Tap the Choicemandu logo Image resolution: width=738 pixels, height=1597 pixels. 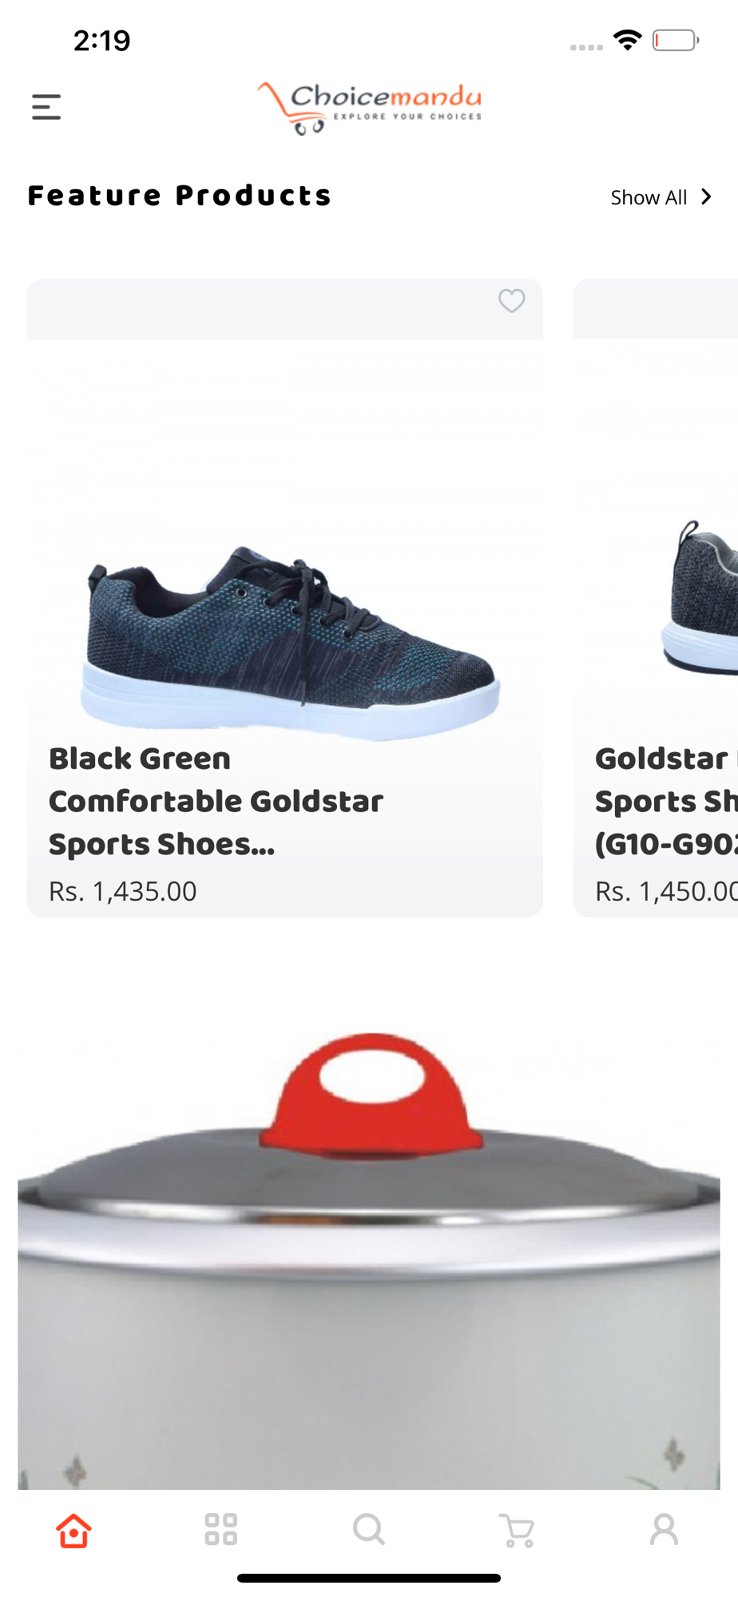coord(369,108)
